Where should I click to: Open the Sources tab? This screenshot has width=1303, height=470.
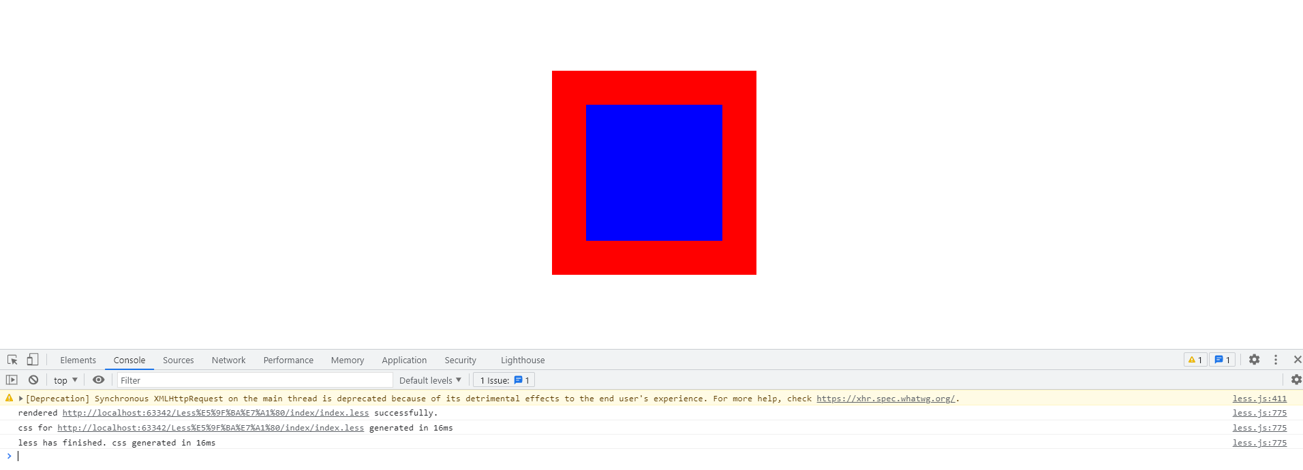pos(178,360)
